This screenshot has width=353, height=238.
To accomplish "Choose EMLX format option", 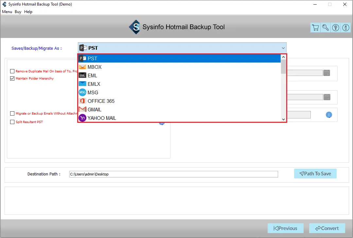I will tap(179, 84).
